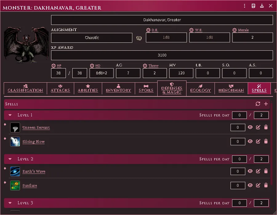Roll the HD dice icon

point(92,65)
